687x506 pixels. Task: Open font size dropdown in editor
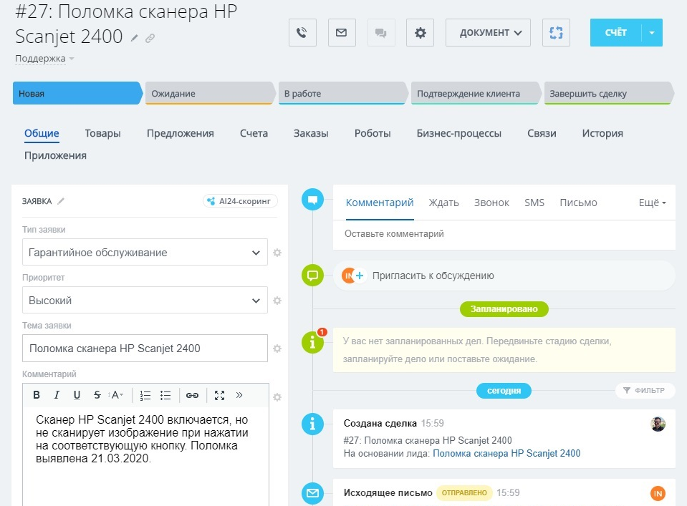click(x=116, y=395)
